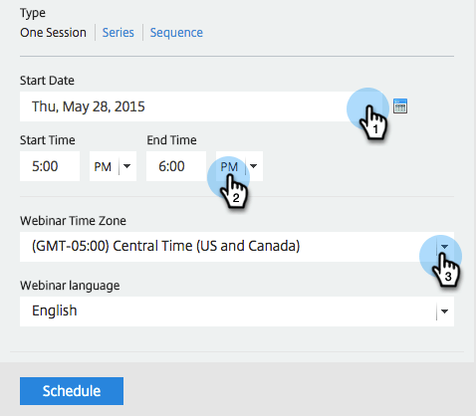Screen dimensions: 476x416
Task: Click the Schedule button
Action: click(72, 391)
